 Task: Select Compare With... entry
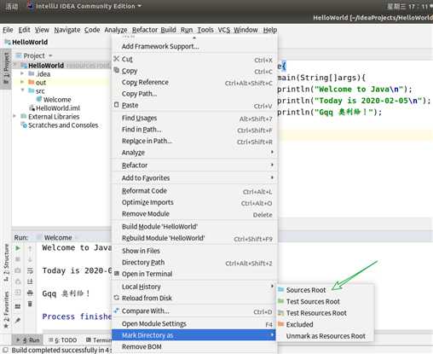(194, 311)
